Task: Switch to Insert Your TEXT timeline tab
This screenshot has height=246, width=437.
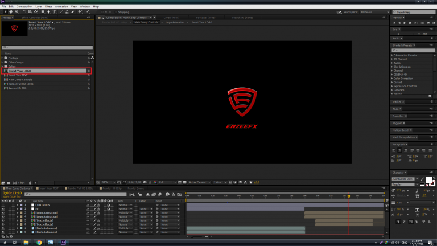Action: click(x=48, y=188)
